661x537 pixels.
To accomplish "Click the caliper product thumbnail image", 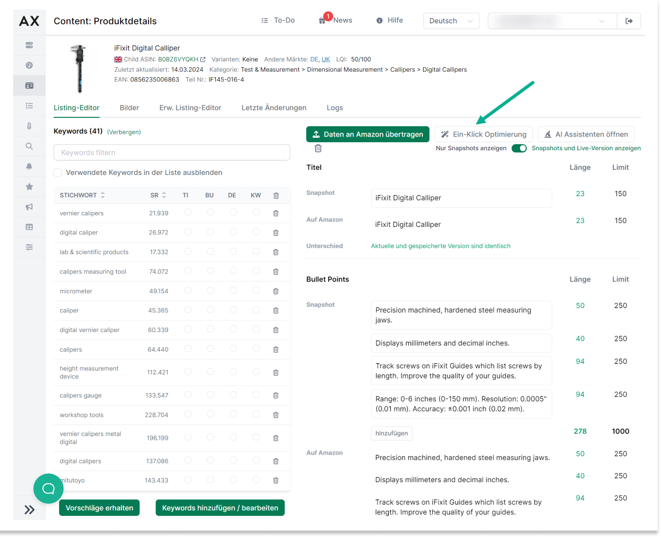I will tap(80, 69).
